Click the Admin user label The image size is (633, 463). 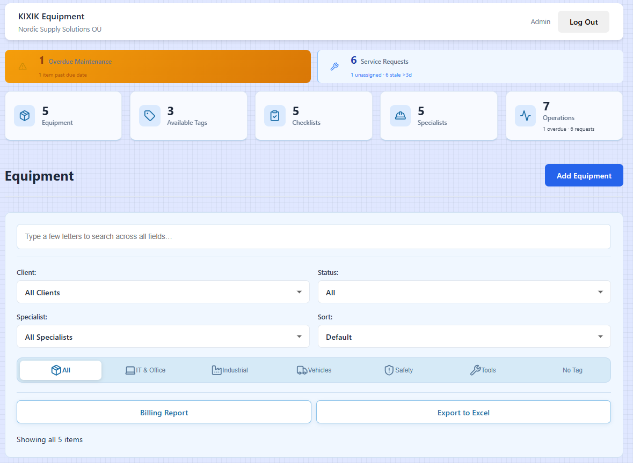click(x=540, y=22)
